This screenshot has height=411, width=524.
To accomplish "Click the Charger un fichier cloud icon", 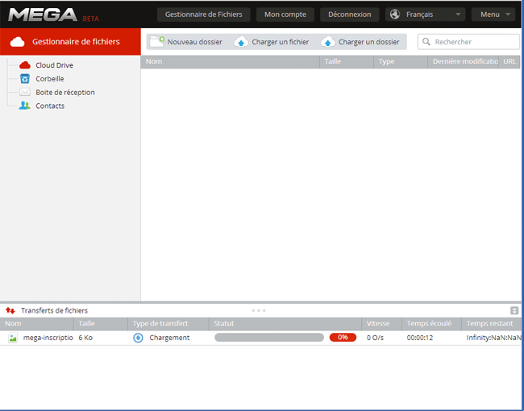I will point(241,42).
